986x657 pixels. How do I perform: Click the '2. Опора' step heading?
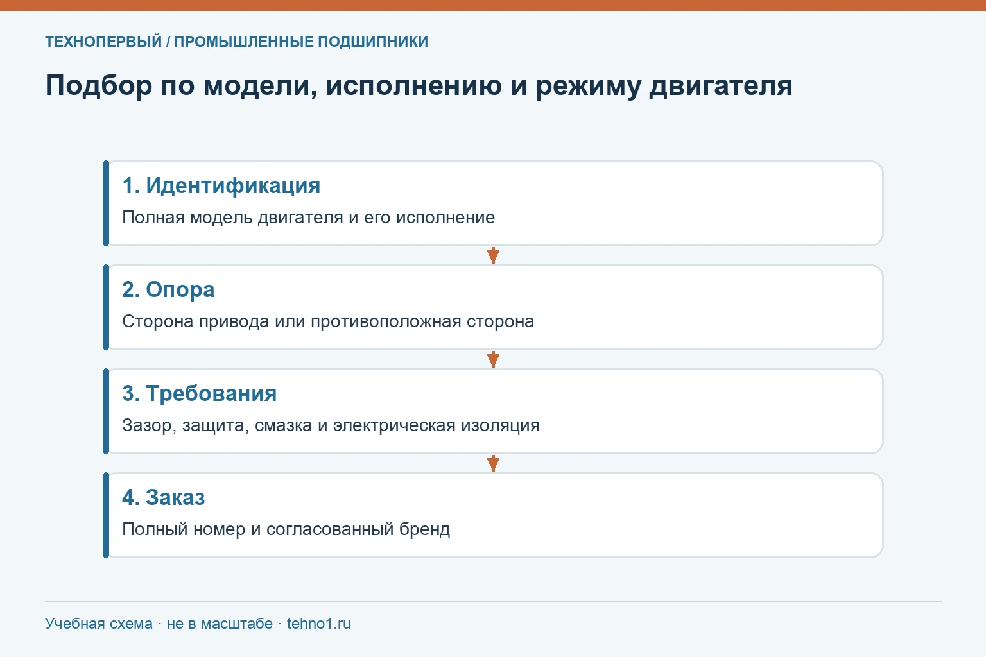pos(168,289)
